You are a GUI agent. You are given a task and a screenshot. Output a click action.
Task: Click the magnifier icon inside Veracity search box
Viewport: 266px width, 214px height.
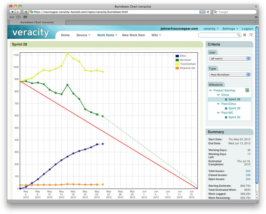239,35
